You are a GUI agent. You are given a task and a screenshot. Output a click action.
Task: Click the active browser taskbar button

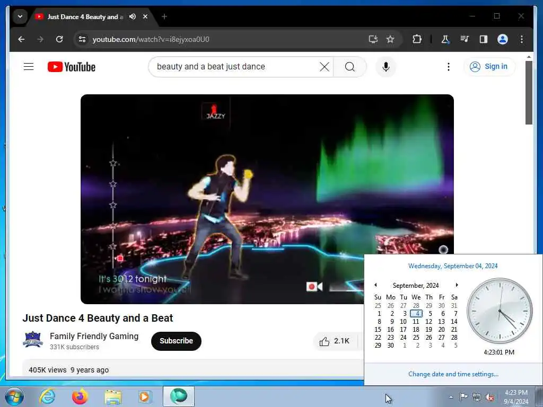point(179,396)
